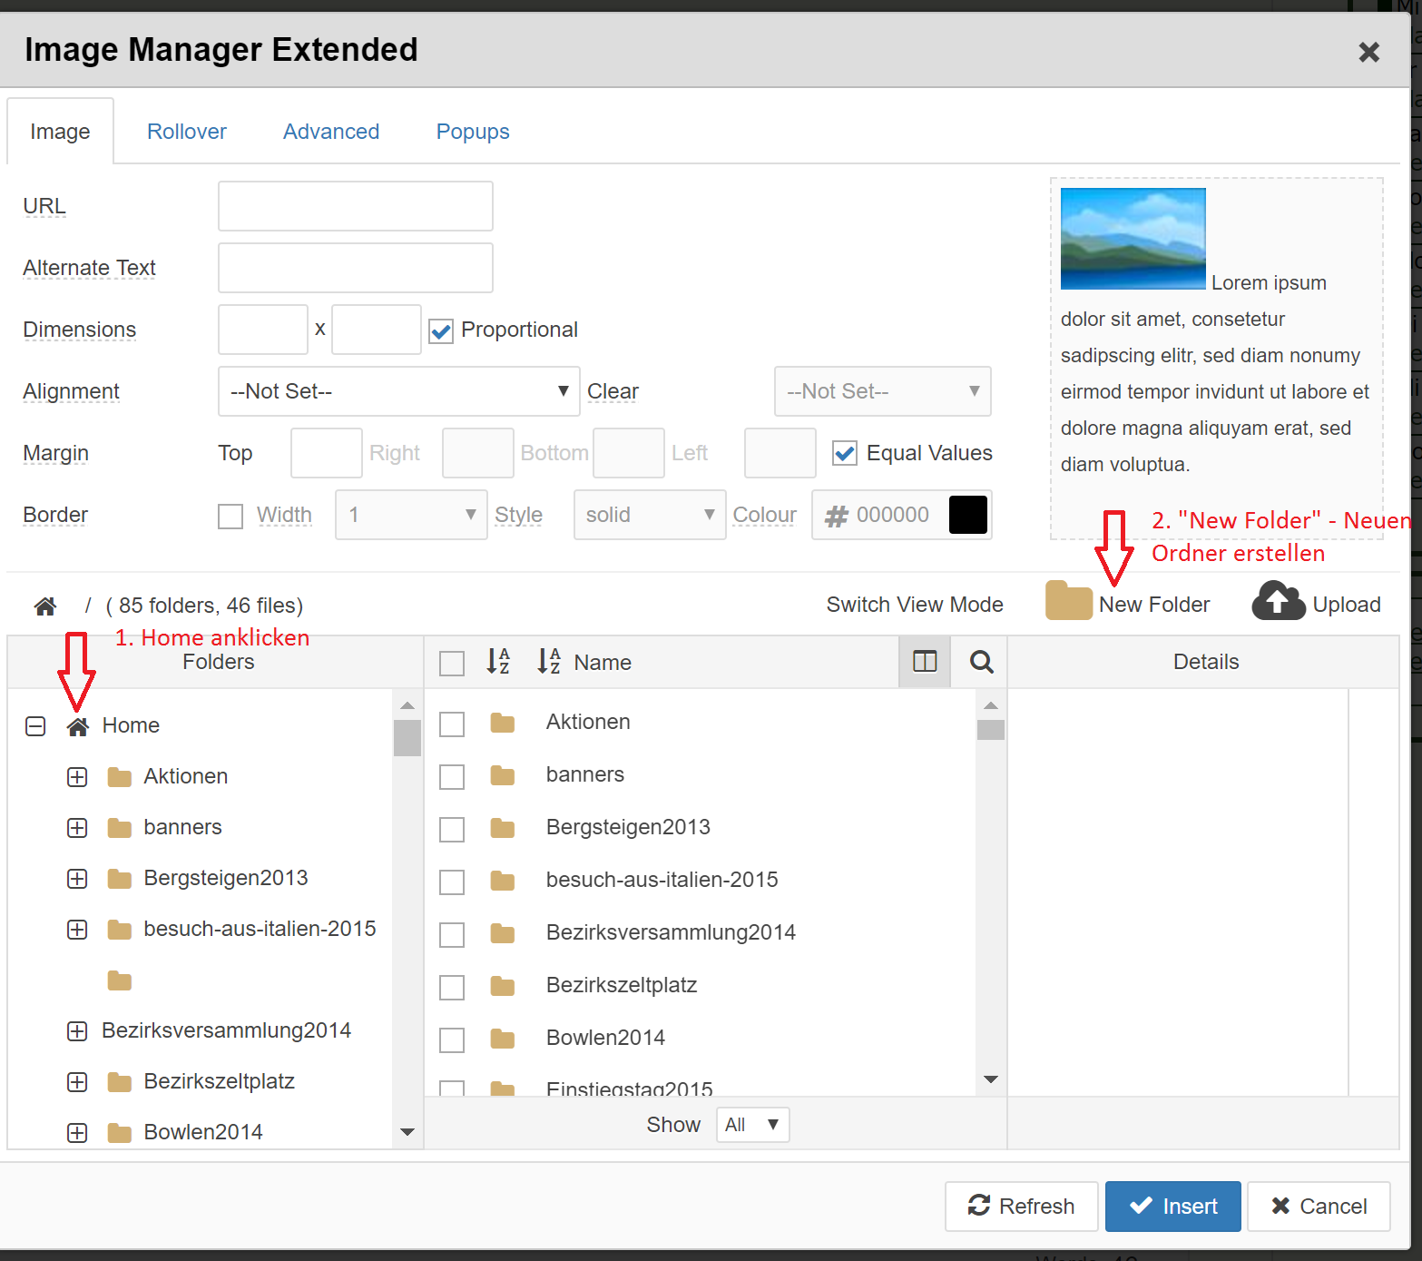Uncheck the Proportional checkbox

coord(441,331)
